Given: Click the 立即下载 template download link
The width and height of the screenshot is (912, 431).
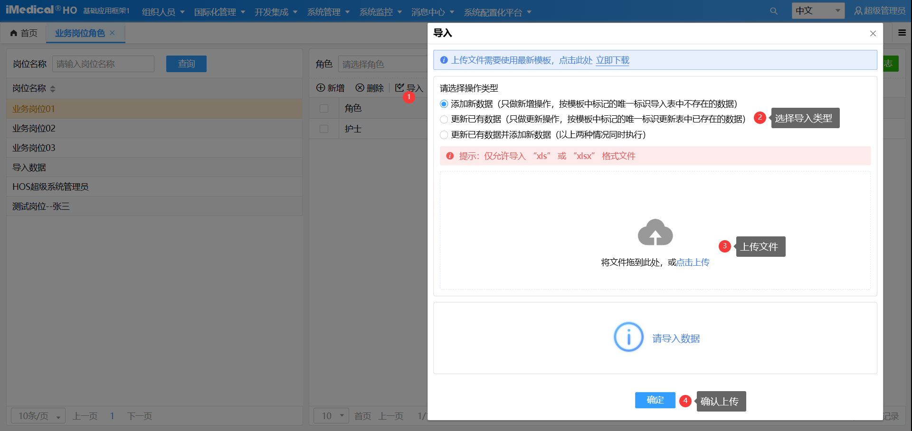Looking at the screenshot, I should coord(612,60).
